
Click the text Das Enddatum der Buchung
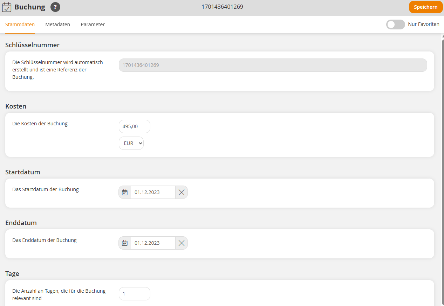pos(45,240)
